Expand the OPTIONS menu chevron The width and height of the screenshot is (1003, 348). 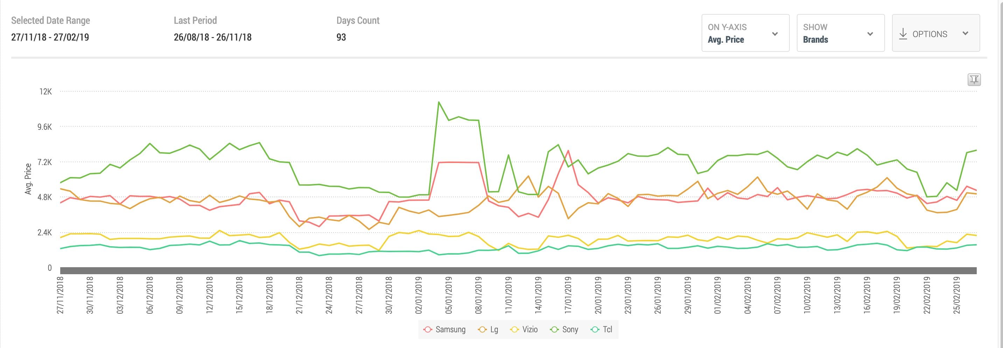tap(965, 34)
